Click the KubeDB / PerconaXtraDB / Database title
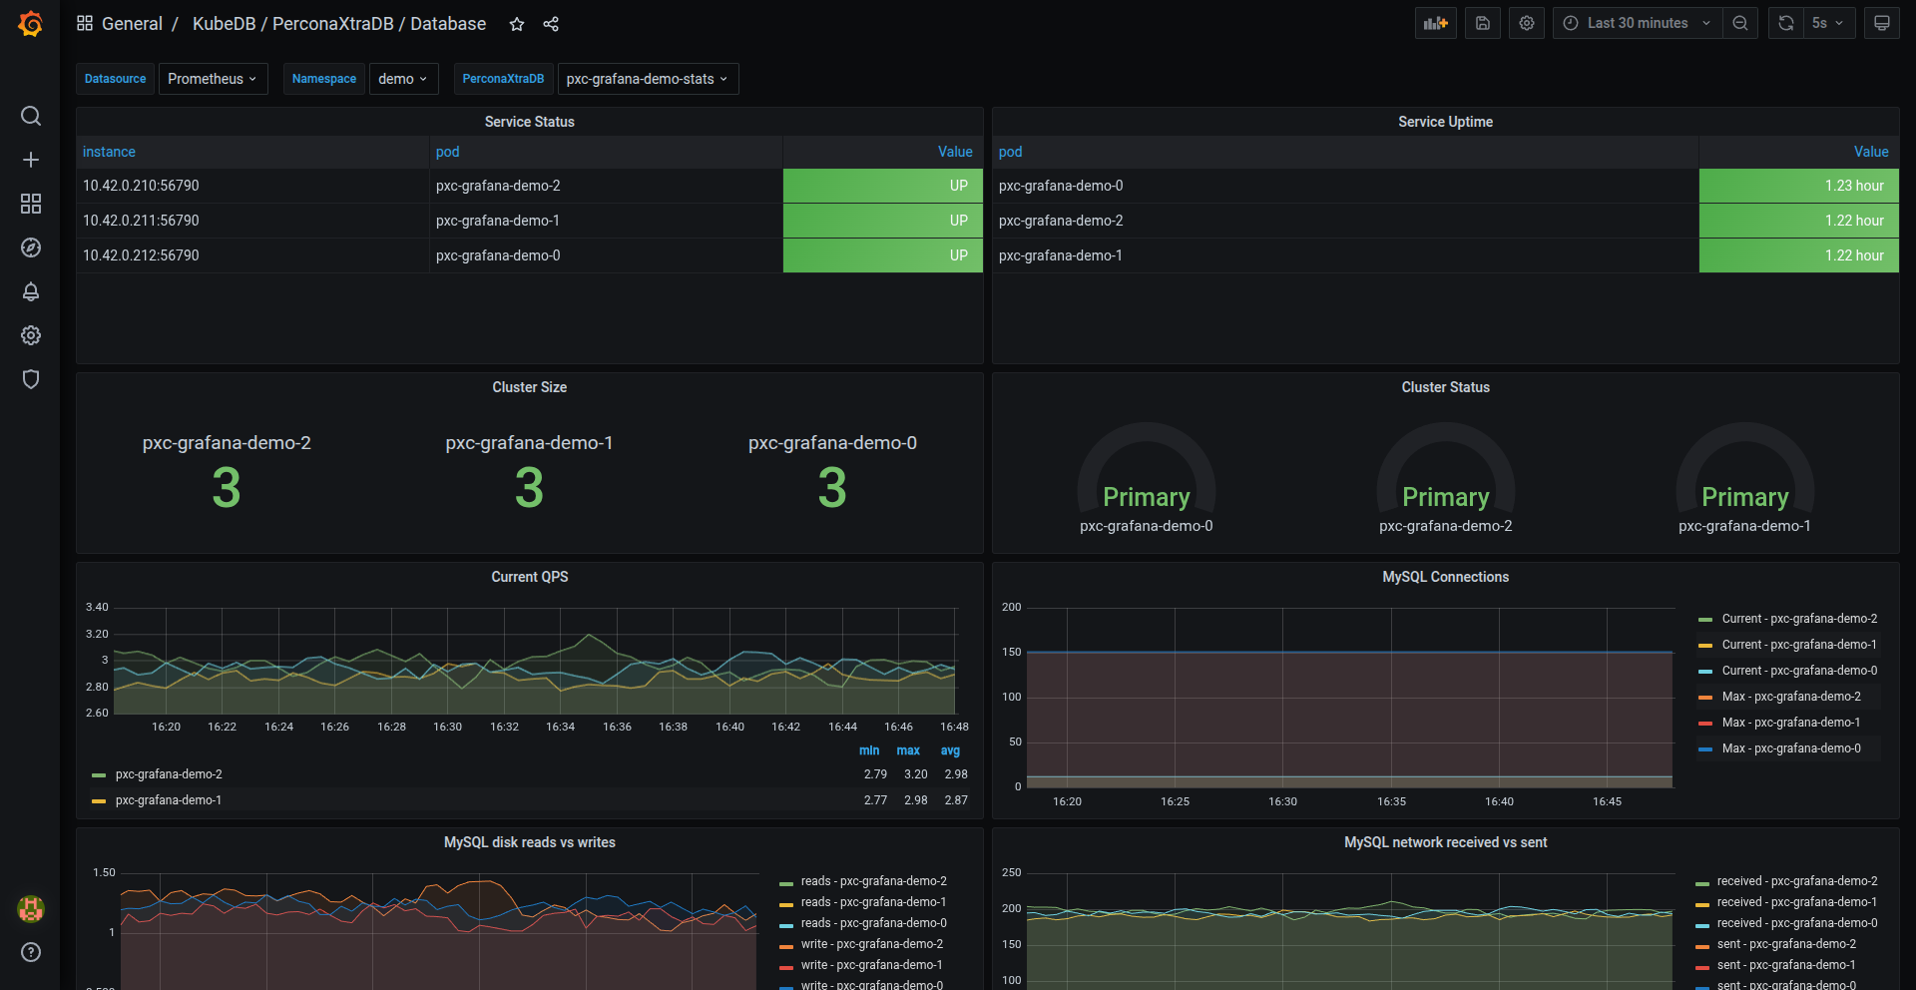 tap(339, 24)
